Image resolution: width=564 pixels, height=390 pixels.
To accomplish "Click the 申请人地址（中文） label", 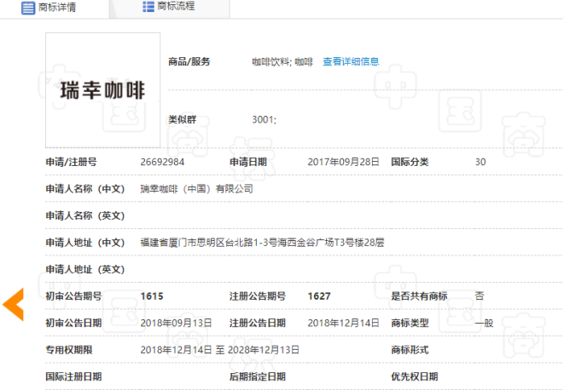I will tap(84, 243).
